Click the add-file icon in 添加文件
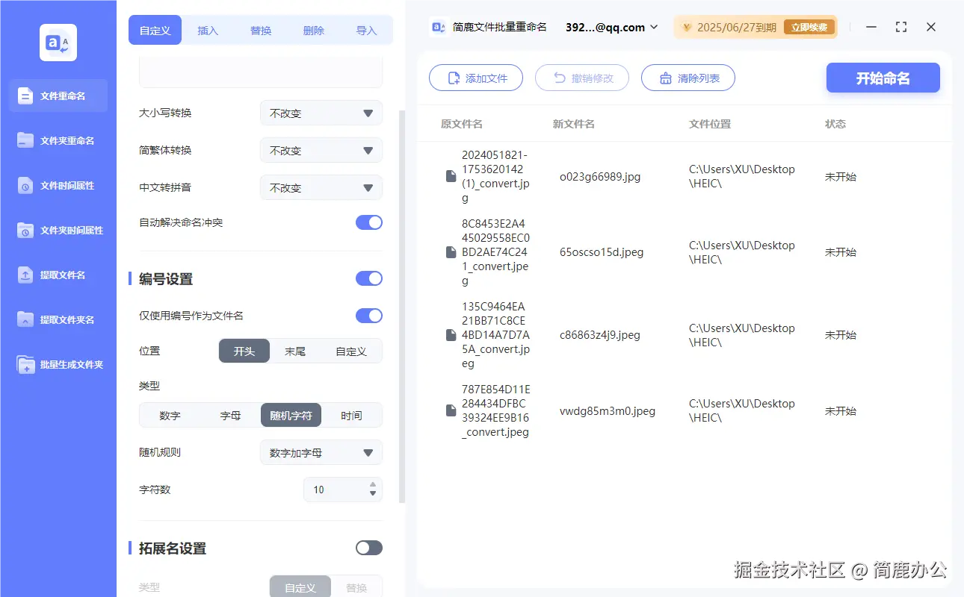Viewport: 964px width, 597px height. (454, 78)
